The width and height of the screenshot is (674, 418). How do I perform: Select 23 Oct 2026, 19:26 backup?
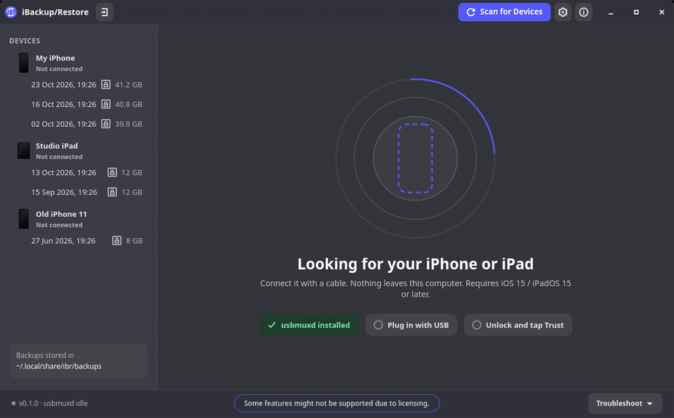[79, 85]
